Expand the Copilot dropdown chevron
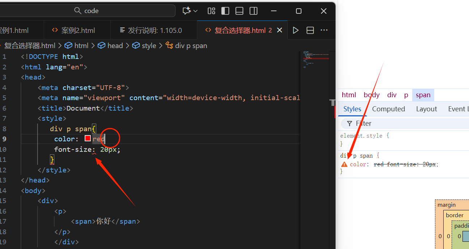The width and height of the screenshot is (469, 249). click(x=196, y=11)
